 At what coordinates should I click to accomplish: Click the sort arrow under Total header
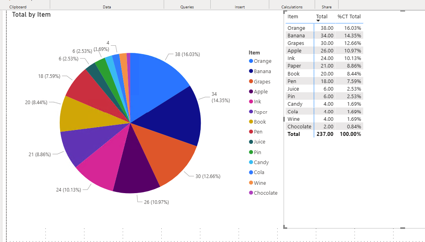[318, 21]
